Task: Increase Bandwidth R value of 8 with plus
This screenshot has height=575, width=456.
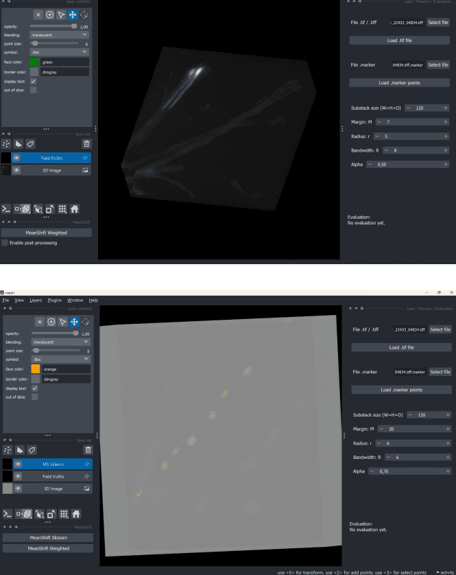Action: pos(446,150)
